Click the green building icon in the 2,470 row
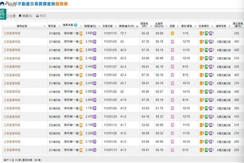This screenshot has width=244, height=163. [206, 117]
